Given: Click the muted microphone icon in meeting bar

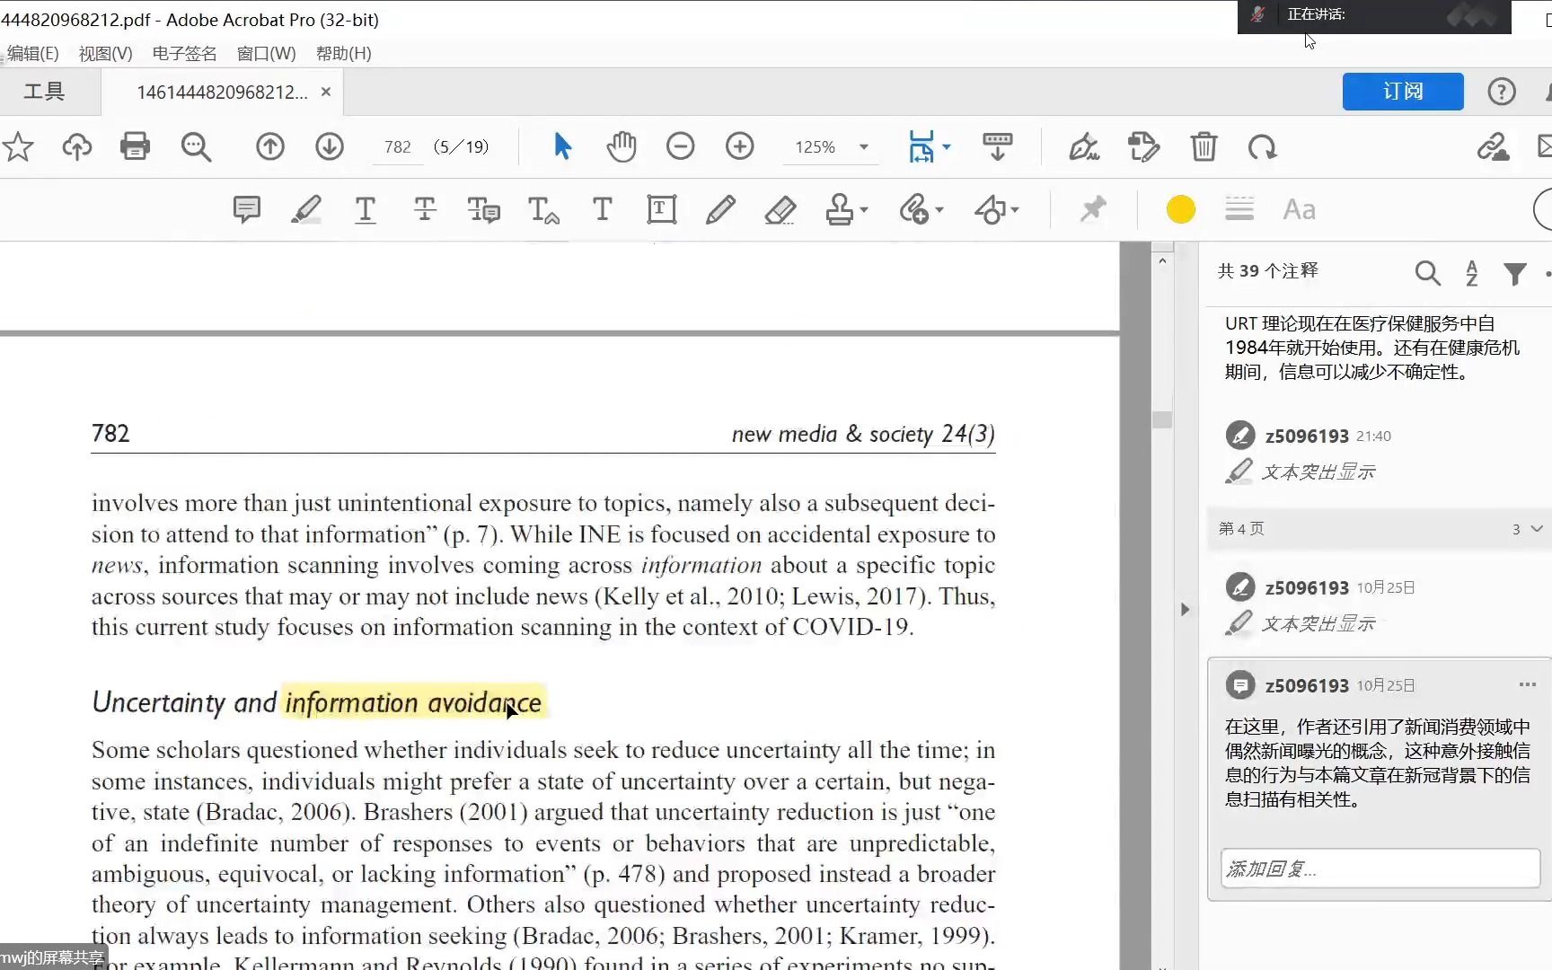Looking at the screenshot, I should [x=1257, y=14].
